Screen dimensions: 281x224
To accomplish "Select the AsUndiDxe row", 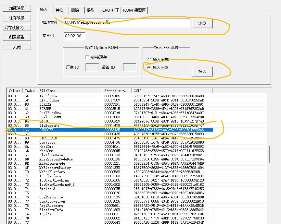I will pos(110,96).
